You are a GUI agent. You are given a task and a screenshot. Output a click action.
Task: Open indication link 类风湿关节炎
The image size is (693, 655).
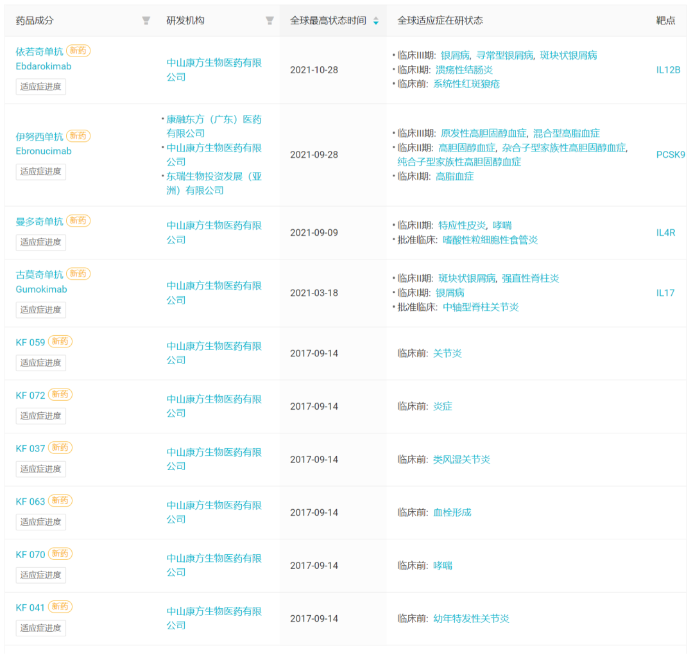pyautogui.click(x=461, y=460)
